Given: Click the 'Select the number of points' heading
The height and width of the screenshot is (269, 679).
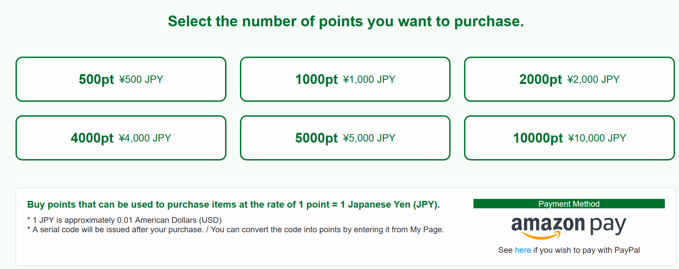Looking at the screenshot, I should tap(346, 21).
